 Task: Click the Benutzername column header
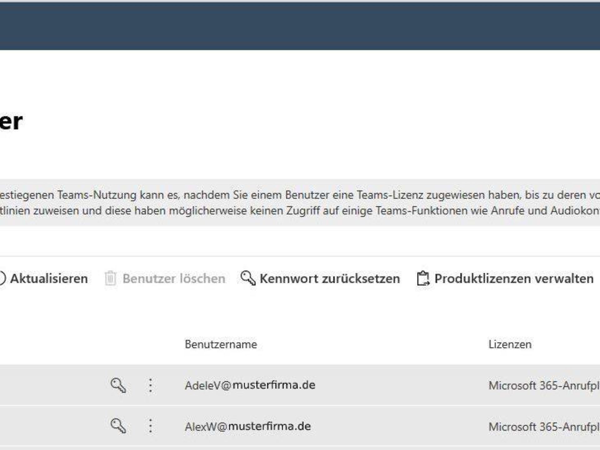coord(221,345)
